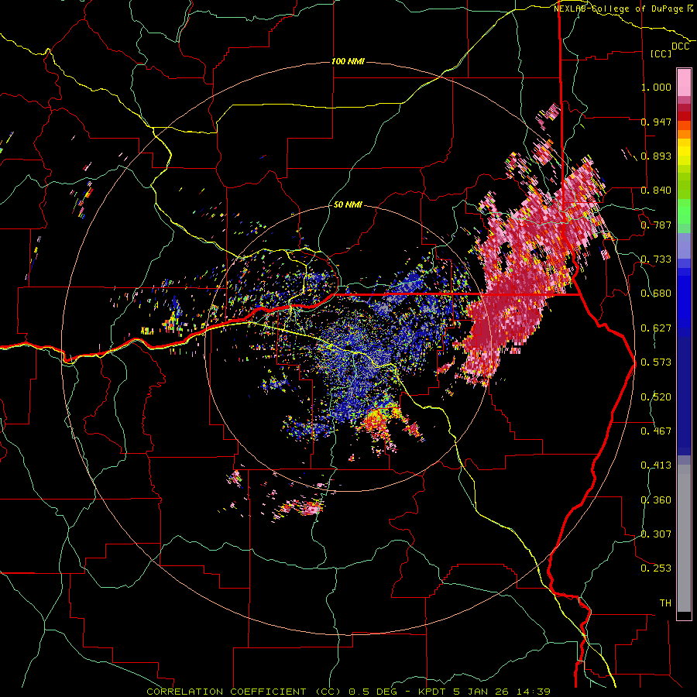Click the 50 NMI range ring label
Viewport: 697px width, 697px height.
coord(348,205)
